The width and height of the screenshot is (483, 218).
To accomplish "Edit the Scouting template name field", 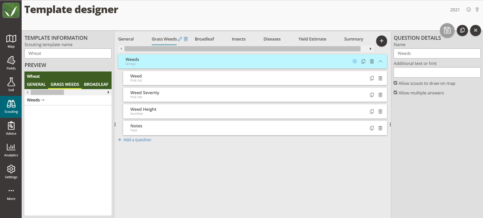I will pos(68,53).
